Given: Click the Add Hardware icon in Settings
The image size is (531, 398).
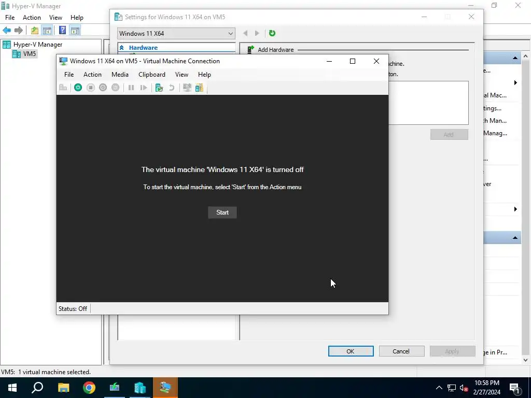Looking at the screenshot, I should 250,49.
